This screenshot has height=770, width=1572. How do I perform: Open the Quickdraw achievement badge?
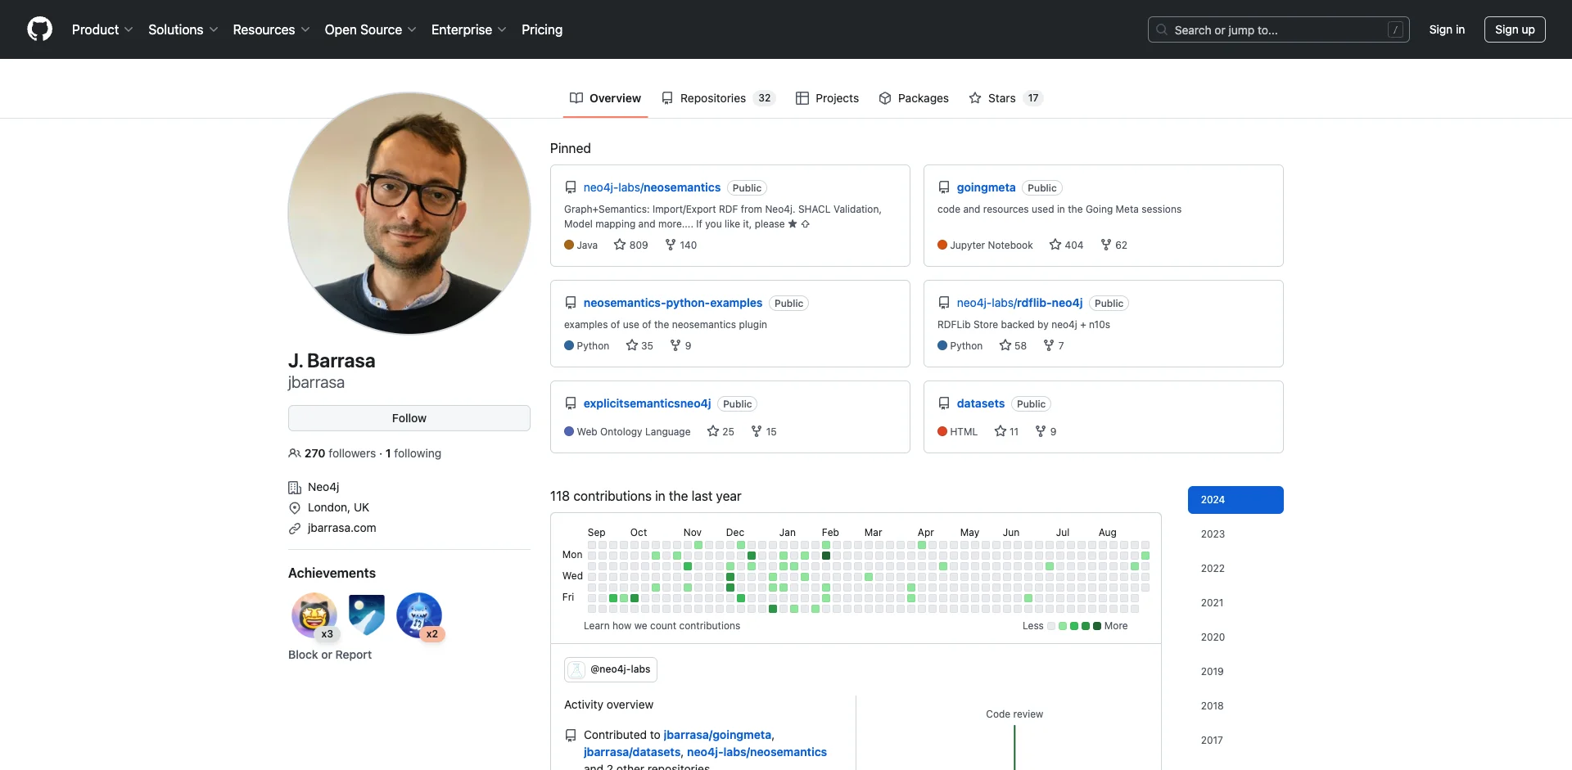point(314,615)
